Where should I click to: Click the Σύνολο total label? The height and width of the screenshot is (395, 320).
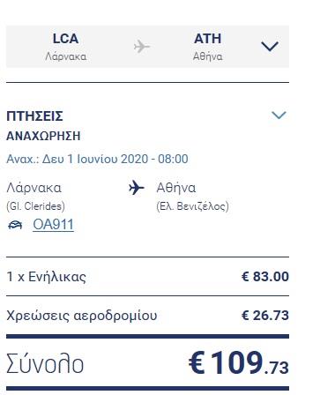[x=45, y=364]
